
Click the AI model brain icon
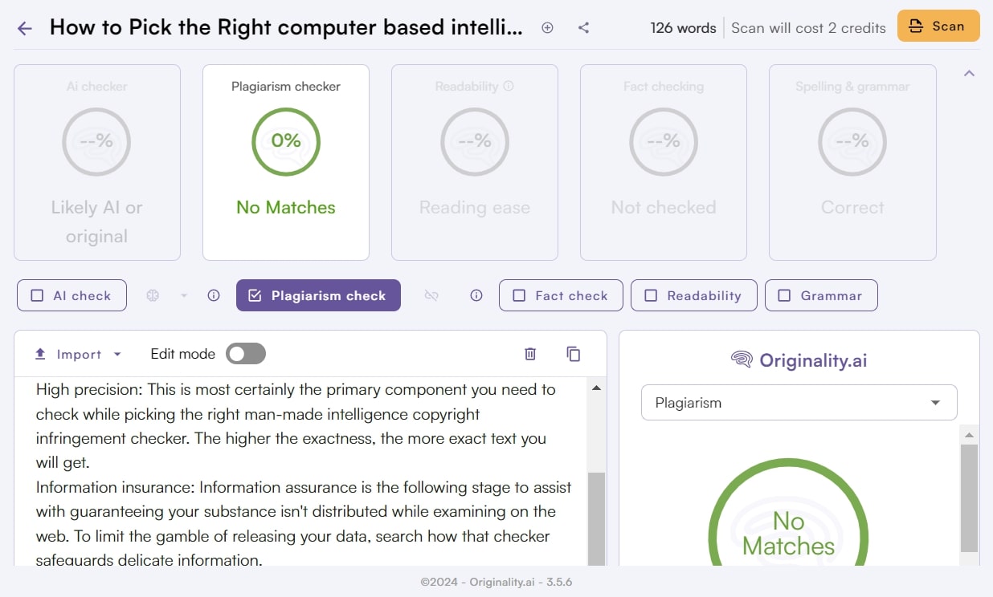(x=153, y=295)
